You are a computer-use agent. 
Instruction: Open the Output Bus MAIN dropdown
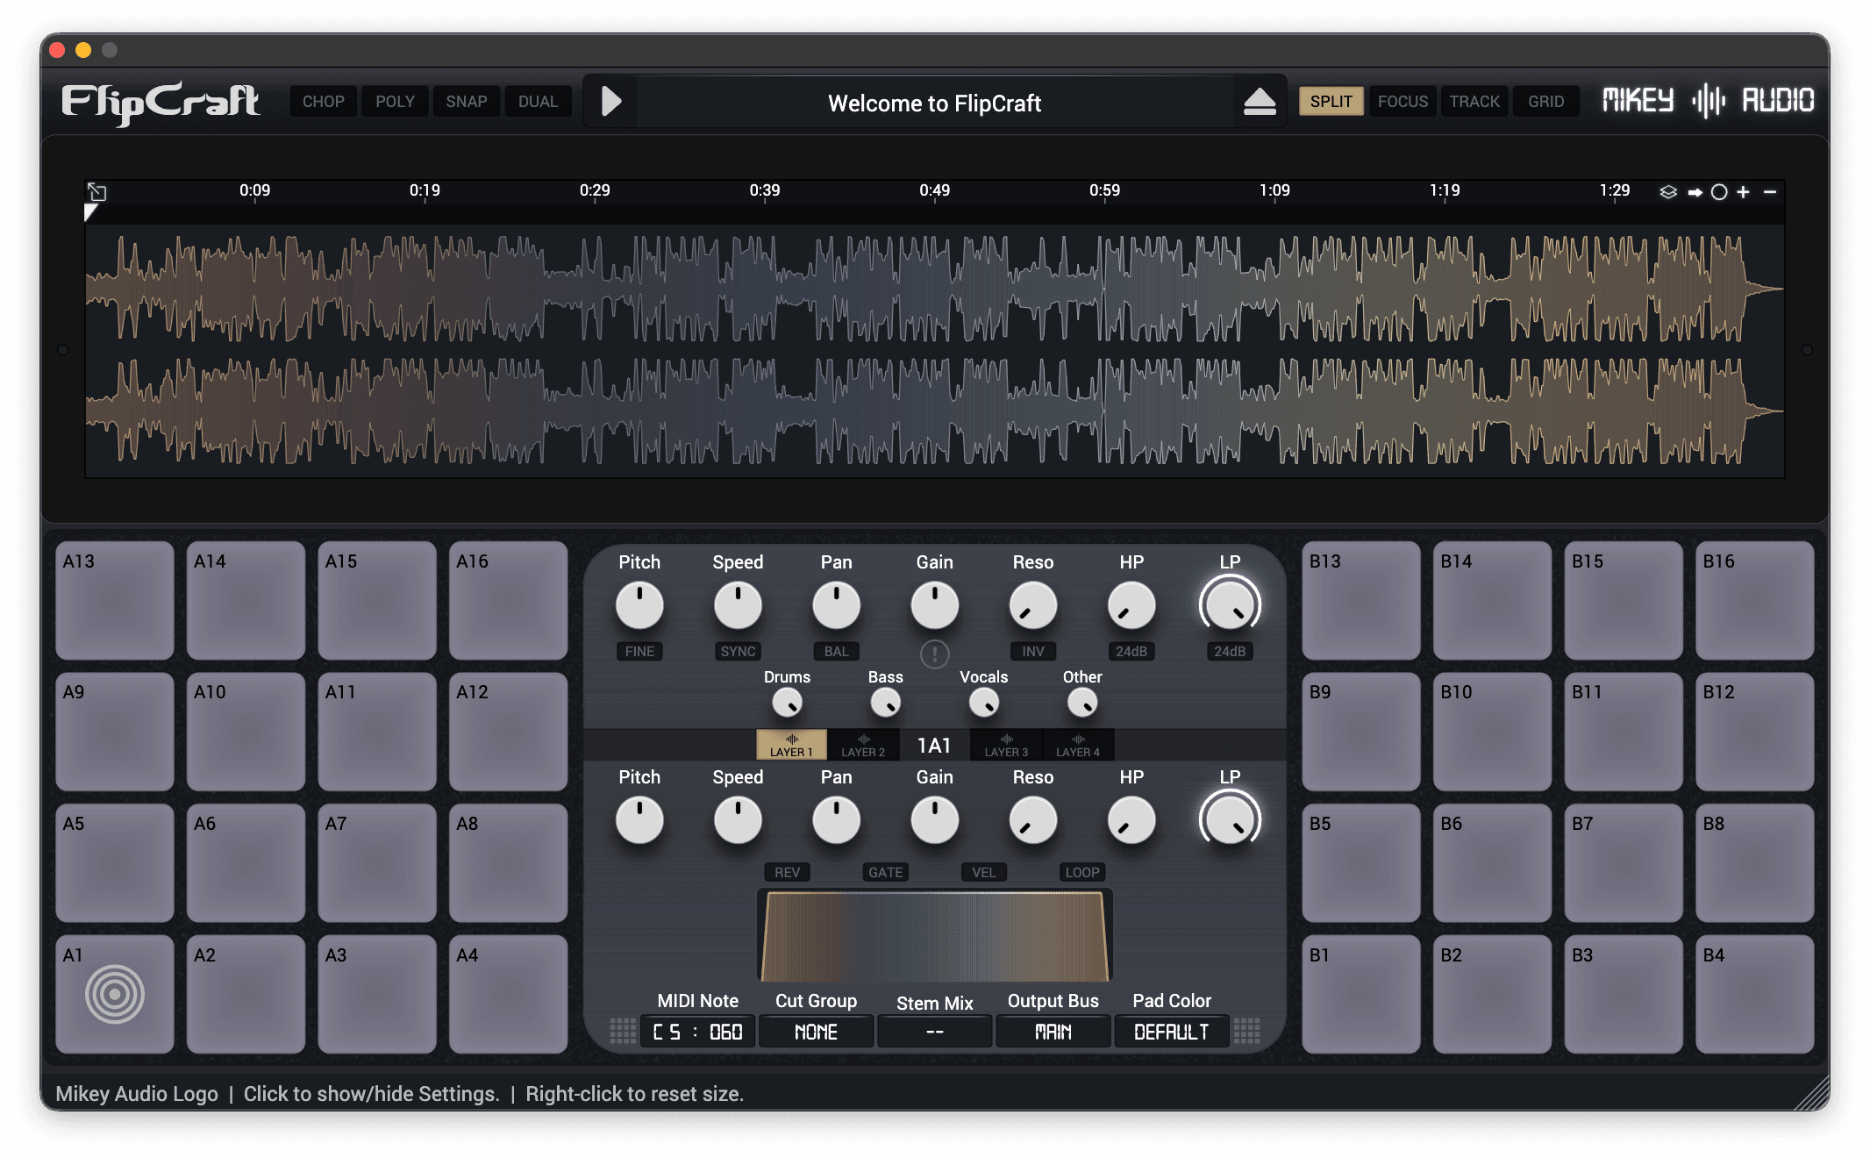point(1053,1032)
